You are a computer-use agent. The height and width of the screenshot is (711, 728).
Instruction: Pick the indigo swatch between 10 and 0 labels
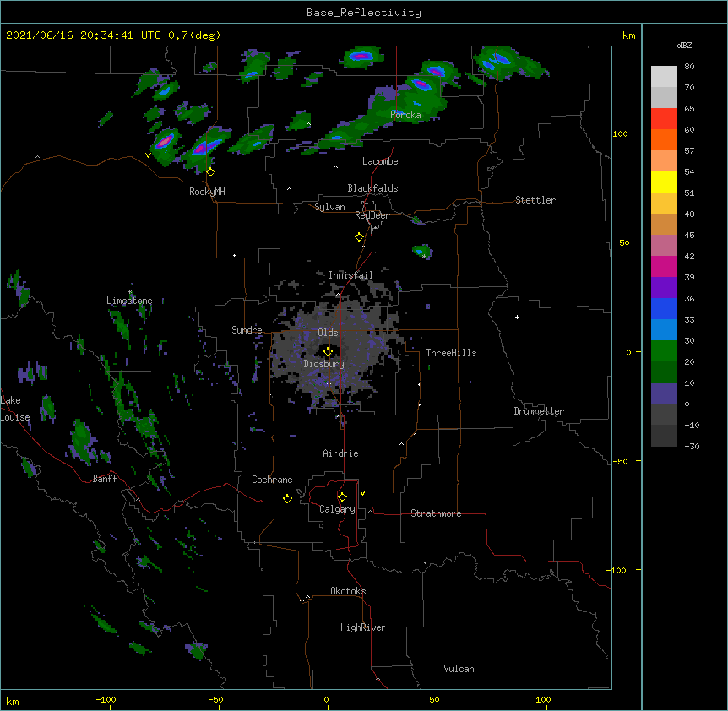tap(664, 393)
